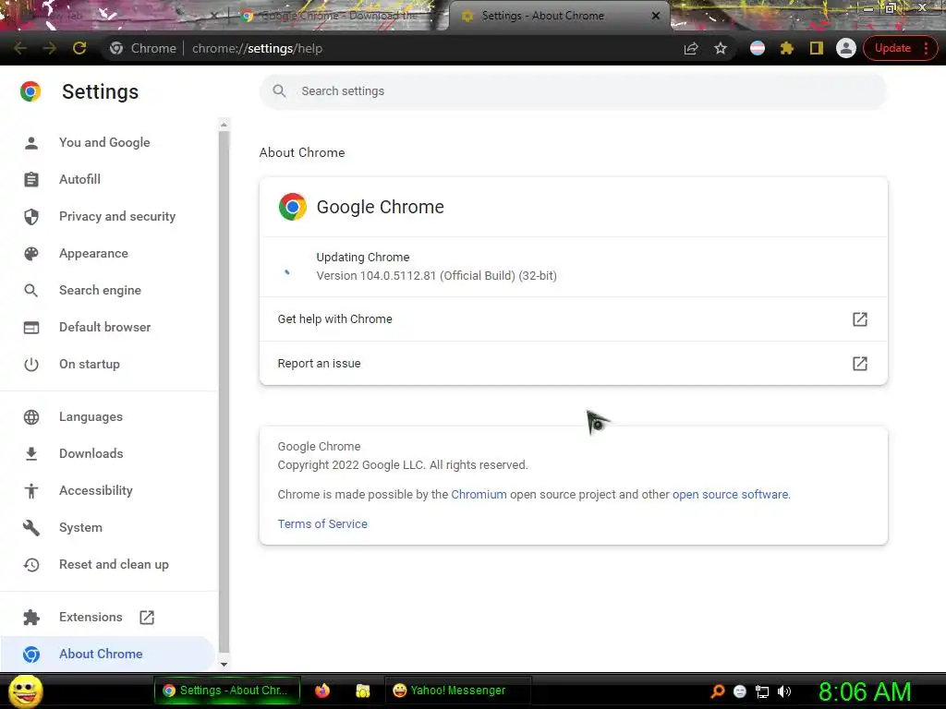Open the Default browser settings

pos(105,327)
